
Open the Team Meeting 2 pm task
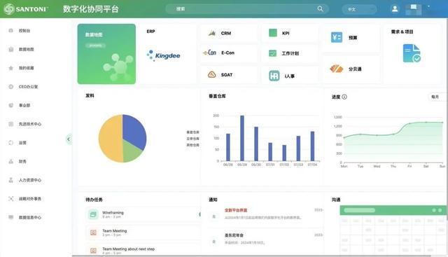coord(143,232)
